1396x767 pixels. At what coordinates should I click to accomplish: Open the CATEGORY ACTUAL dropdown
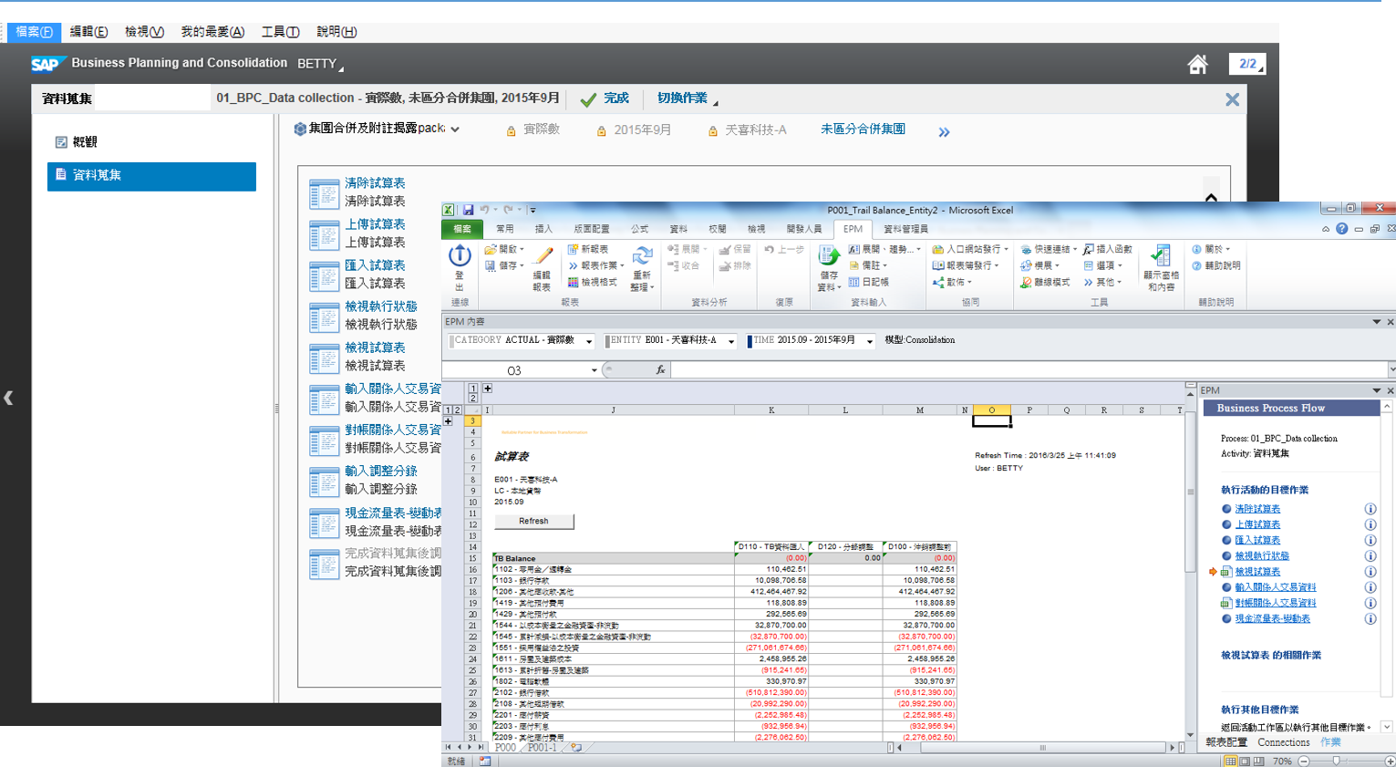click(x=589, y=341)
